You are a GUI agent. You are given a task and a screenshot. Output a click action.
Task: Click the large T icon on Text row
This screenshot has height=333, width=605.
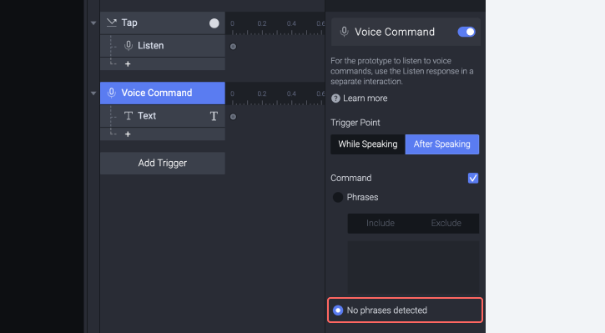[214, 116]
